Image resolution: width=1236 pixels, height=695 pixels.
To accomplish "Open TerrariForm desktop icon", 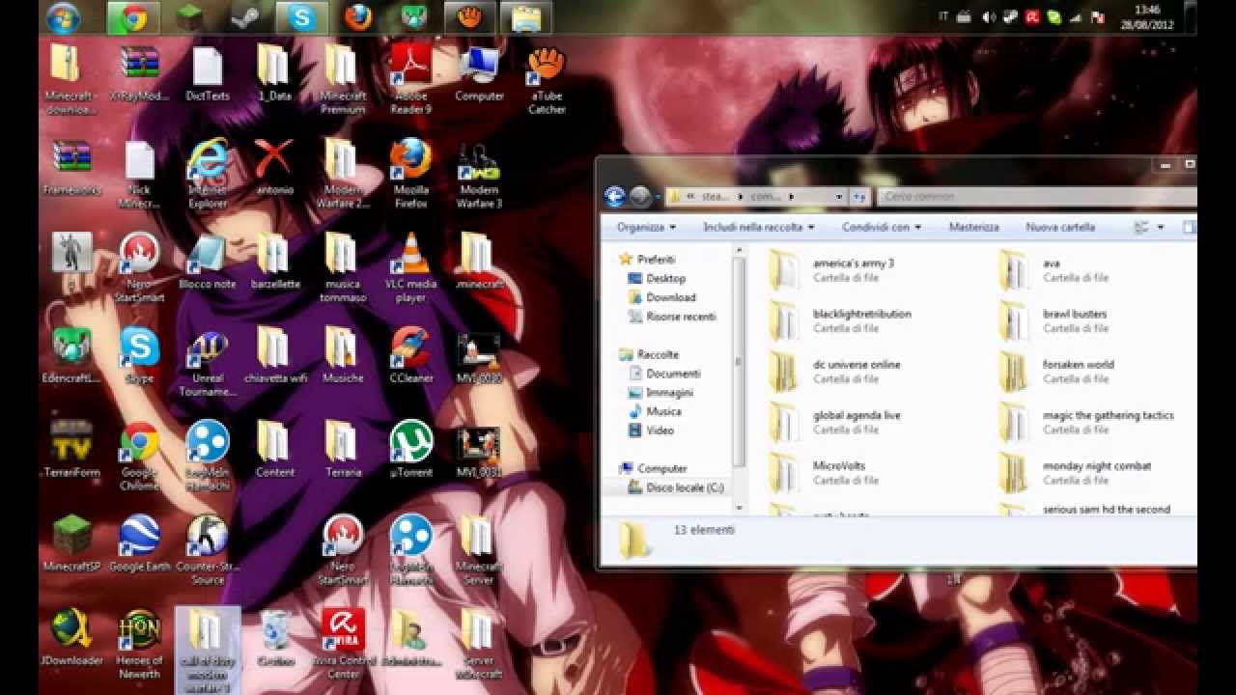I will (72, 450).
